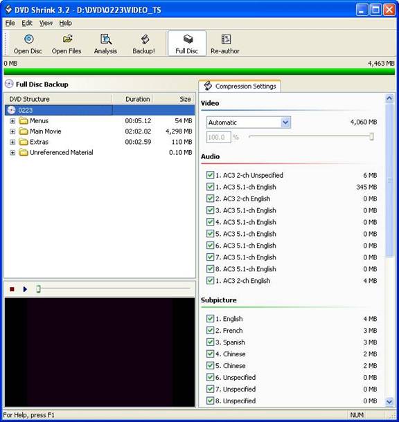Click the video preview area
Viewport: 399px width, 422px height.
[x=100, y=352]
